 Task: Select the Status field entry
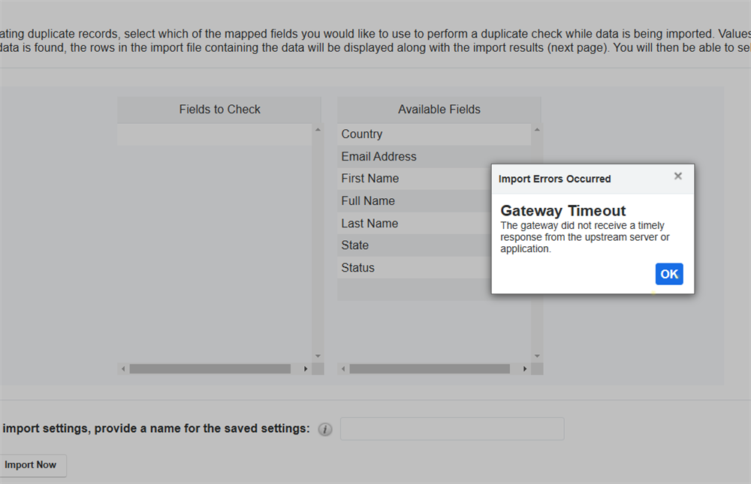357,268
